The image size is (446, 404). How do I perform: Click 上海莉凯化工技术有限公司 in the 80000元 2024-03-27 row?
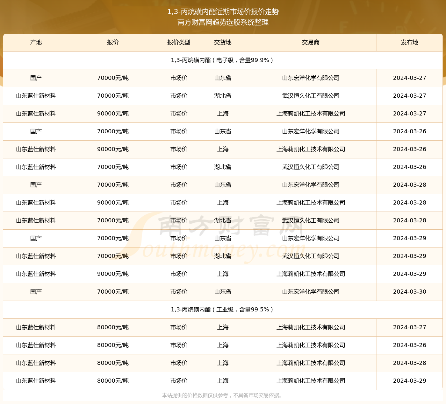coord(311,327)
